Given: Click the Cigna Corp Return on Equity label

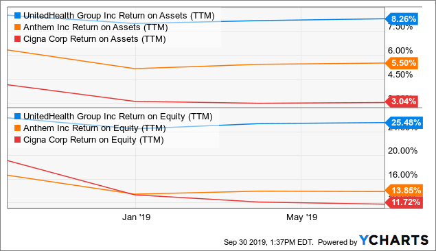Looking at the screenshot, I should tap(93, 140).
